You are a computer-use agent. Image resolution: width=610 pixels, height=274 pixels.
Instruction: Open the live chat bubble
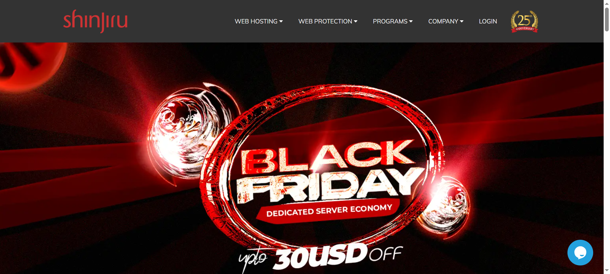(580, 252)
